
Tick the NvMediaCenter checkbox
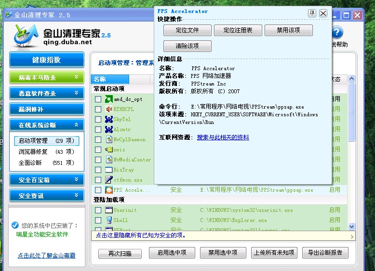(x=98, y=160)
